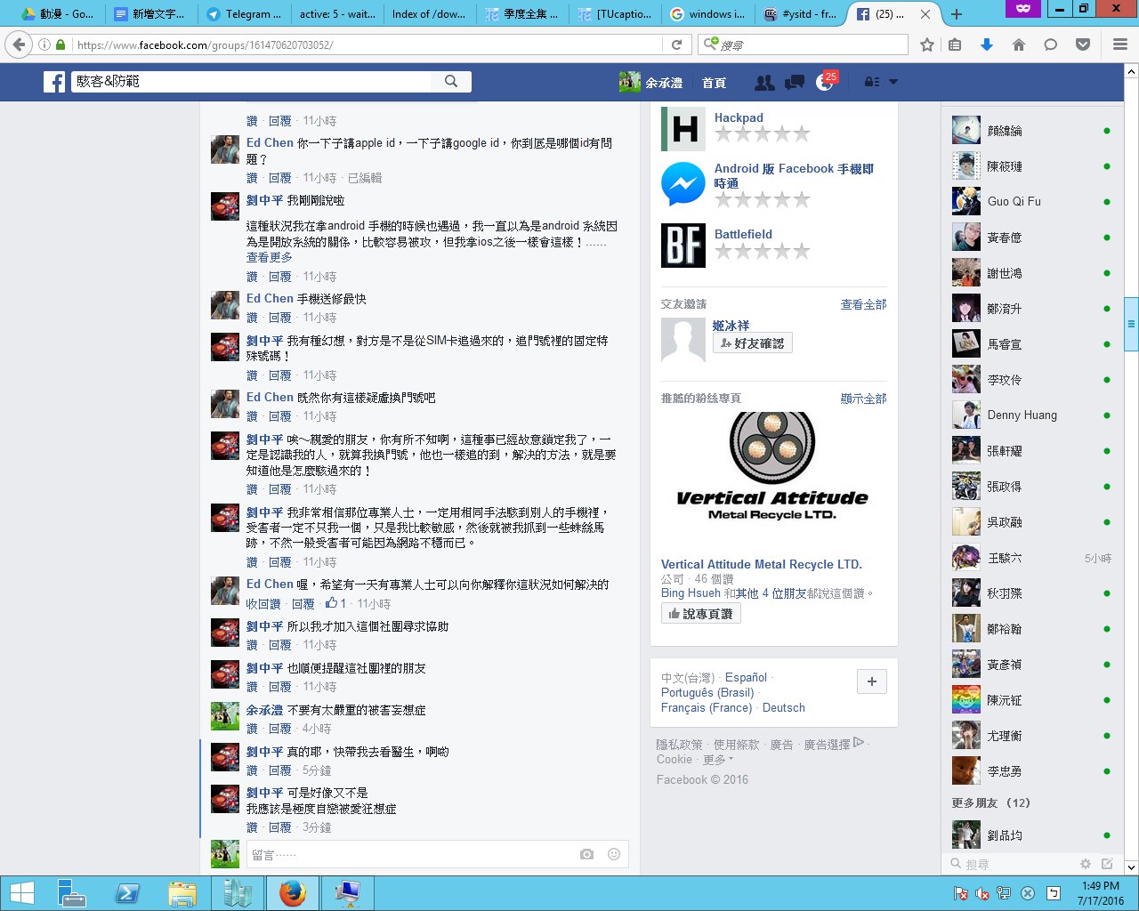Open chat with Denny Huang
Viewport: 1139px width, 911px height.
click(x=1031, y=415)
